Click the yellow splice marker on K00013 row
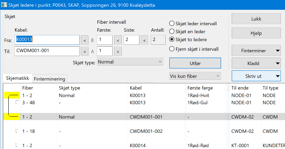The width and height of the screenshot is (285, 149). (x=12, y=95)
